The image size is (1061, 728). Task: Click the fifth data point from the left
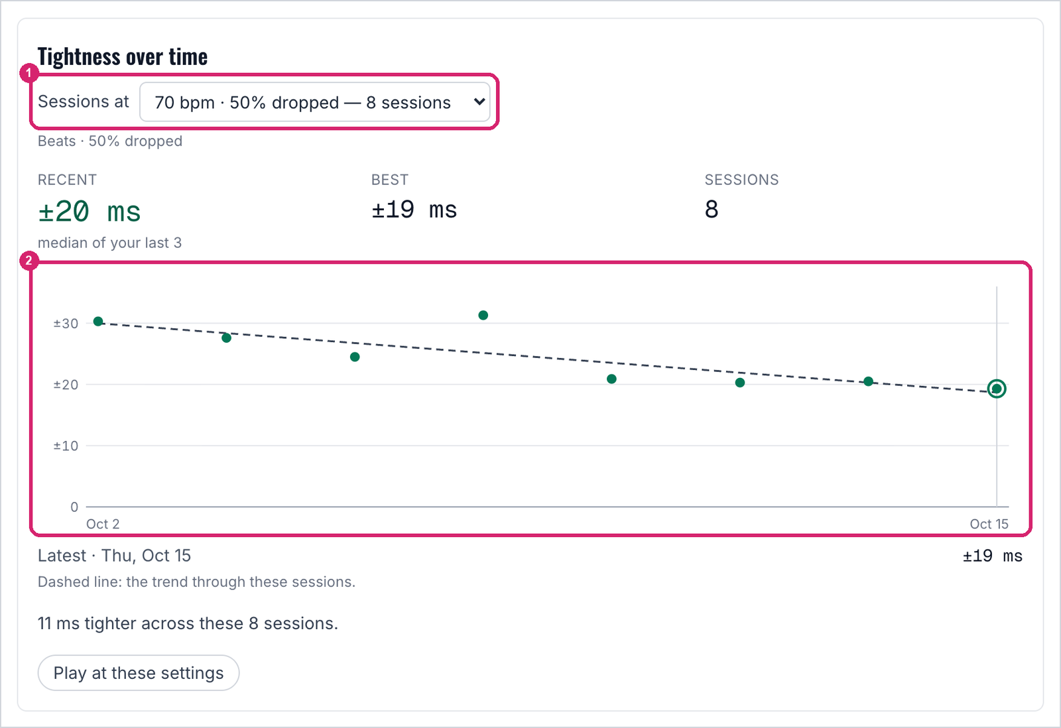[x=611, y=379]
